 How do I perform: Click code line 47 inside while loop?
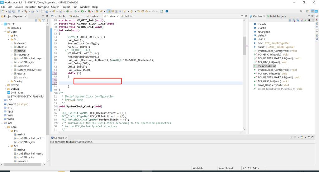pos(150,83)
